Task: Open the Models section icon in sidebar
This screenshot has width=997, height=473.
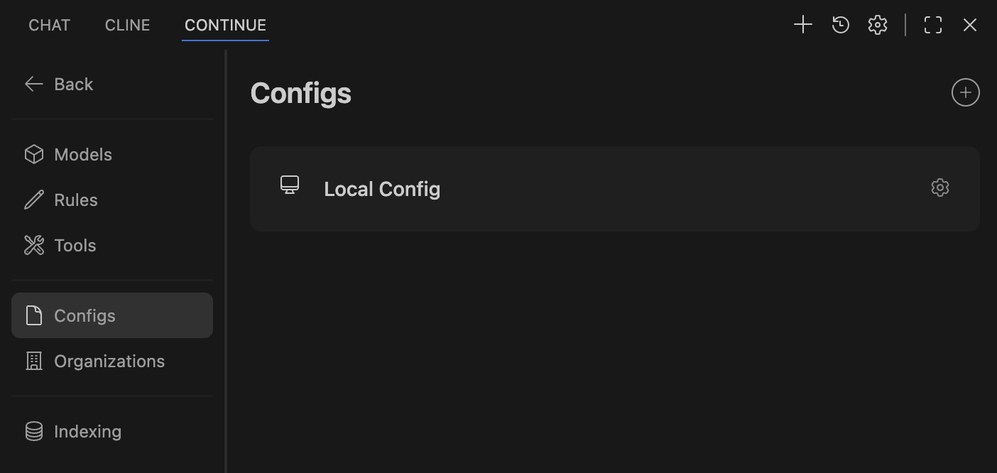Action: 33,154
